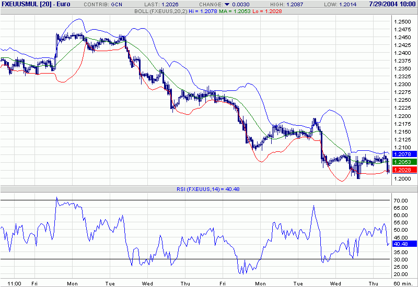Click the LAST: 1.2026 value
The height and width of the screenshot is (287, 418).
161,5
